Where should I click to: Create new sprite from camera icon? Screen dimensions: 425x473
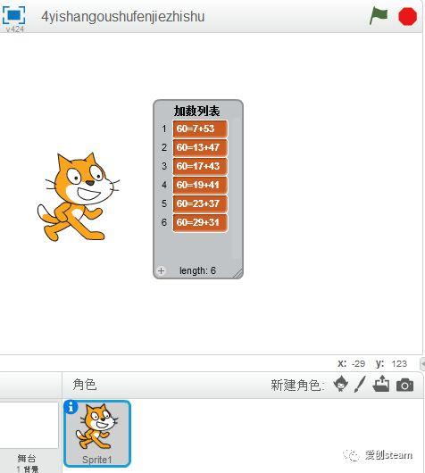point(404,385)
